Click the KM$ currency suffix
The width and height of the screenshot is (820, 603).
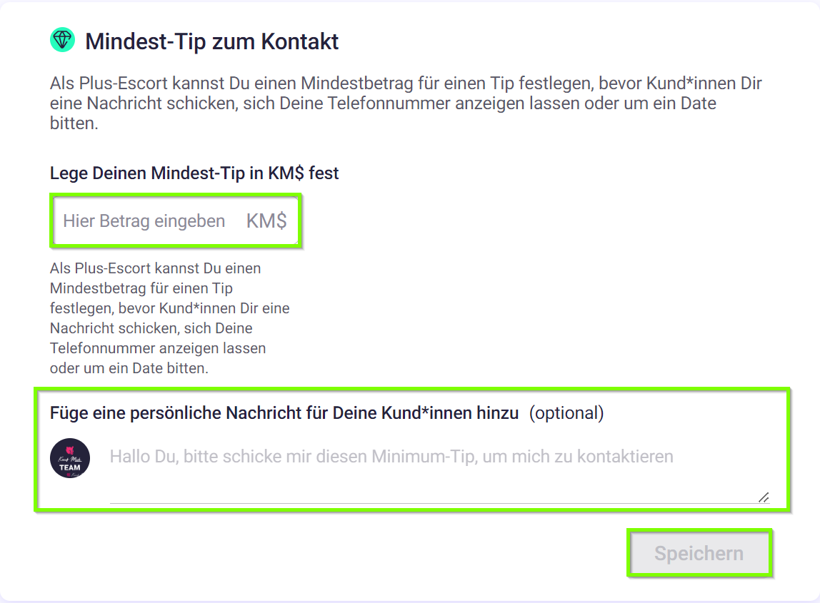(x=266, y=221)
